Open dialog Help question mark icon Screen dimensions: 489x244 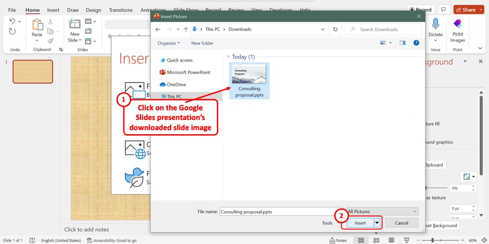click(x=416, y=43)
